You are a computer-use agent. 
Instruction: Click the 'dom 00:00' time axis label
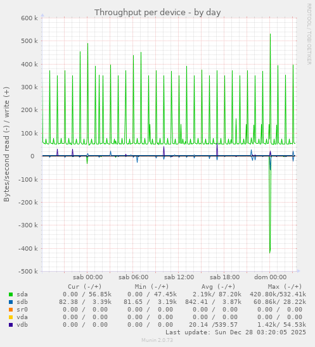click(x=270, y=277)
